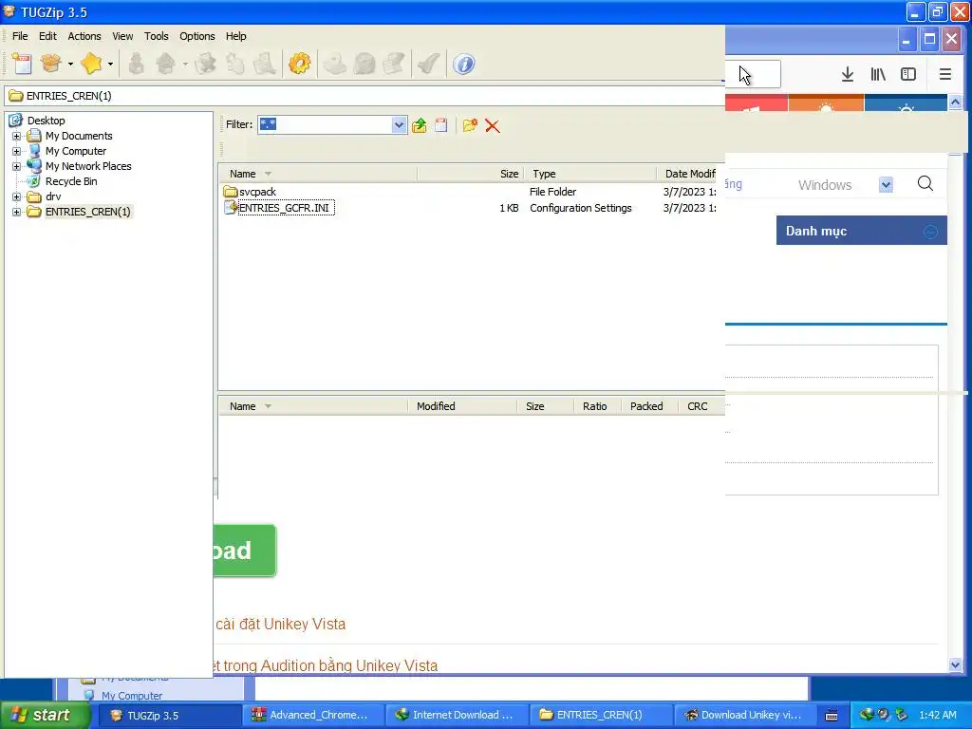The height and width of the screenshot is (729, 972).
Task: Open the File menu
Action: [20, 36]
